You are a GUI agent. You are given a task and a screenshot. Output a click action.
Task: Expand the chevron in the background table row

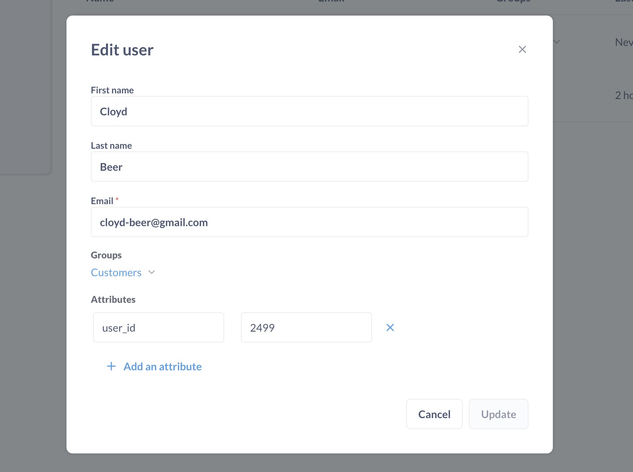(x=557, y=42)
